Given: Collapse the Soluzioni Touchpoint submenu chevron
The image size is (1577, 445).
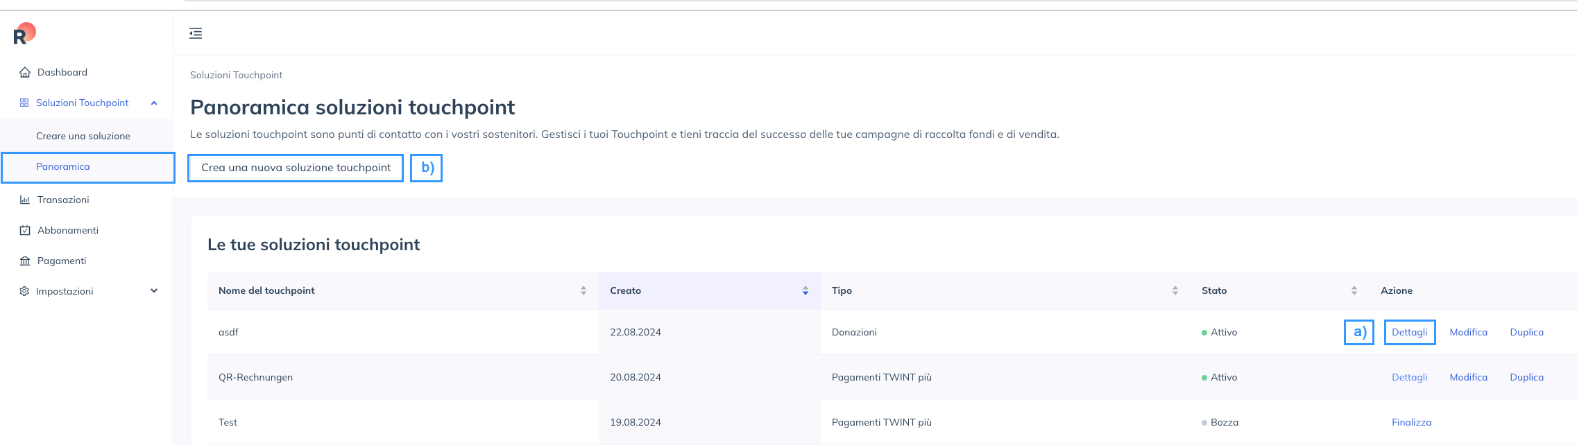Looking at the screenshot, I should pos(154,103).
